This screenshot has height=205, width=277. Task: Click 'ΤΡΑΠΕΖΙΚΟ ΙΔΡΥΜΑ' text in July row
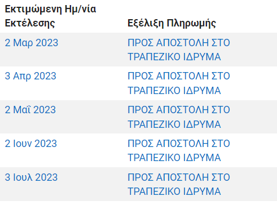click(x=174, y=191)
